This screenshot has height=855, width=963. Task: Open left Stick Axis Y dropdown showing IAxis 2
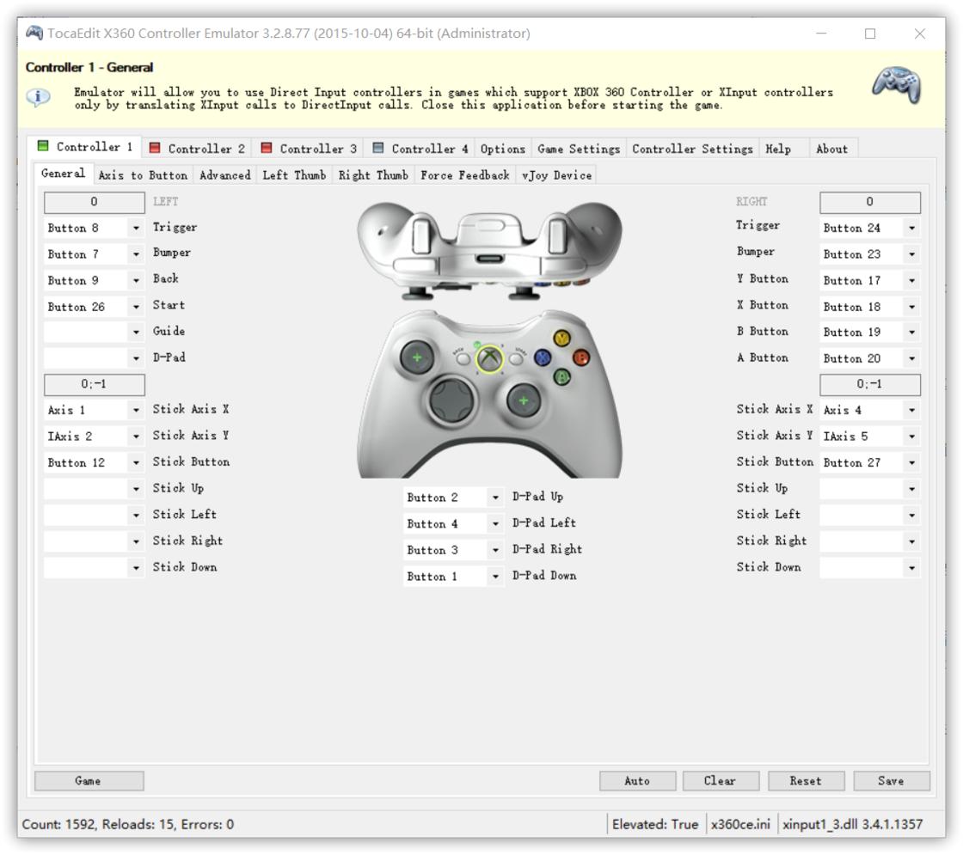coord(94,437)
